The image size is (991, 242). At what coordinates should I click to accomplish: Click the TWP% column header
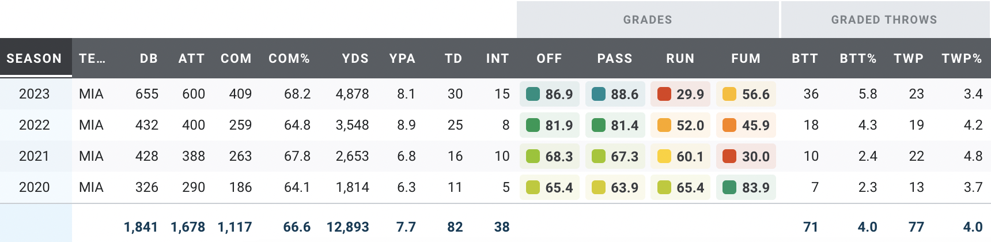click(962, 58)
